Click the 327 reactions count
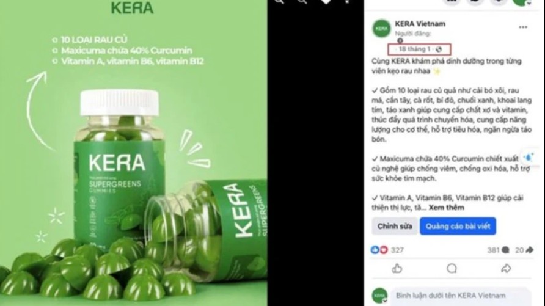The image size is (545, 306). click(397, 250)
